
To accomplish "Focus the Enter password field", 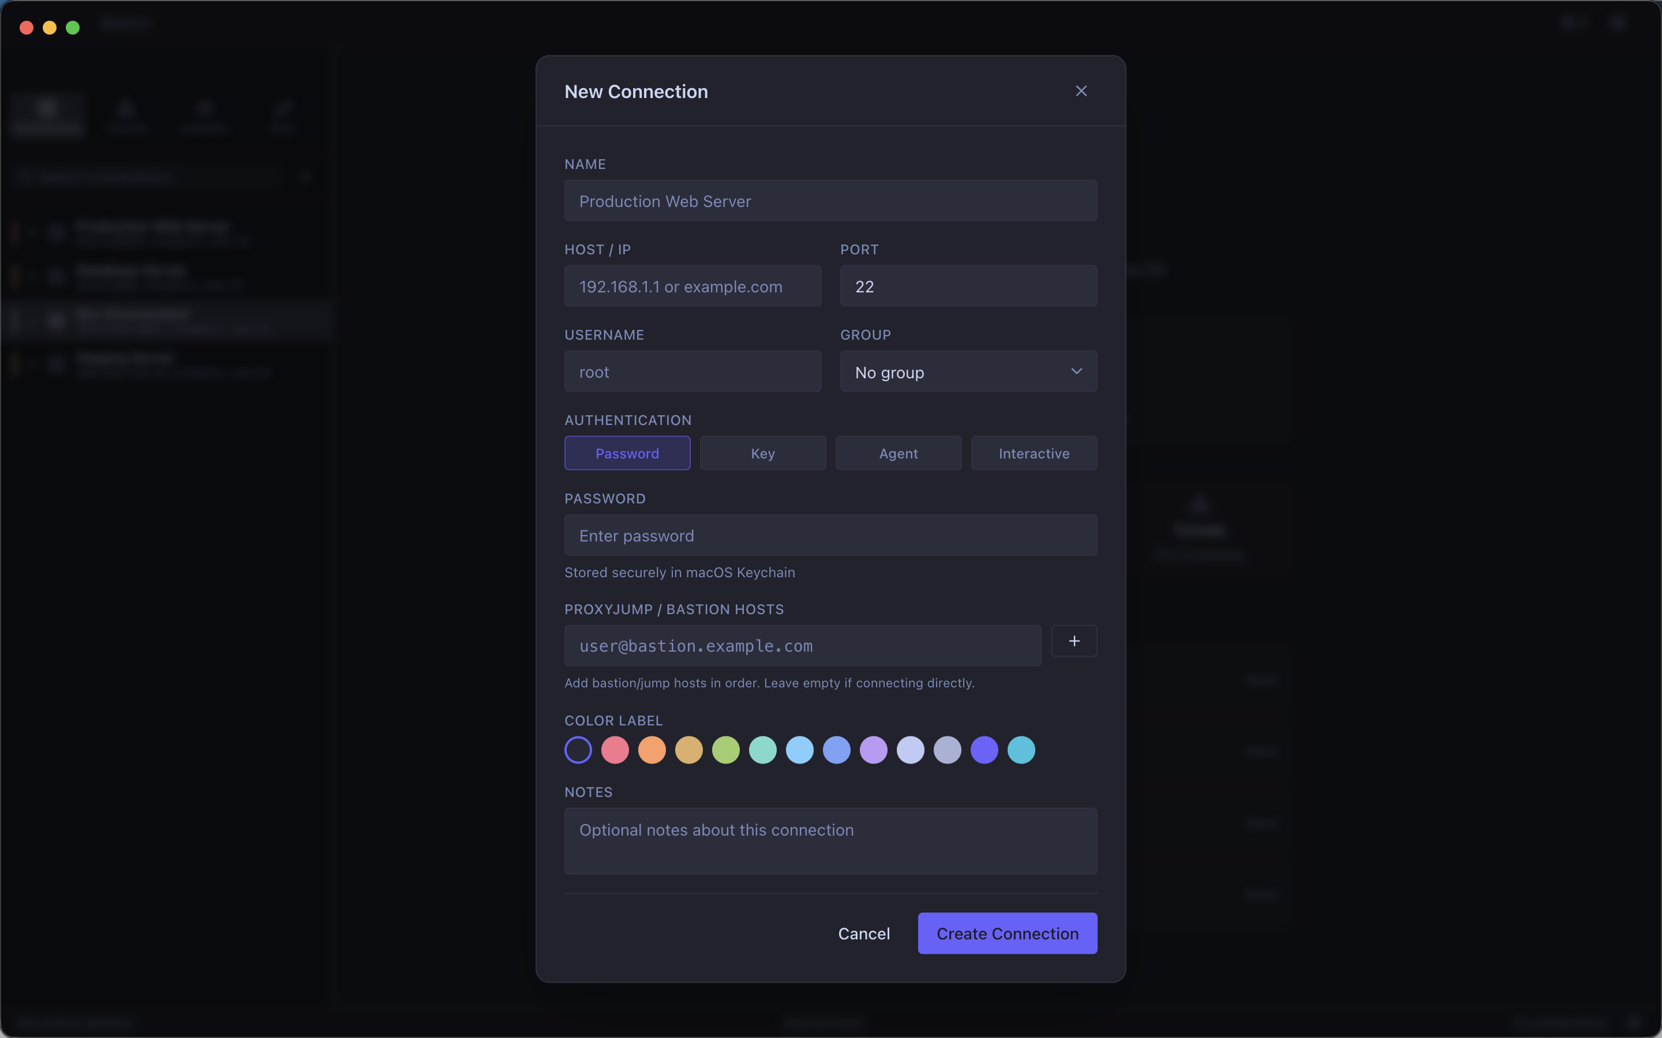I will [x=830, y=536].
